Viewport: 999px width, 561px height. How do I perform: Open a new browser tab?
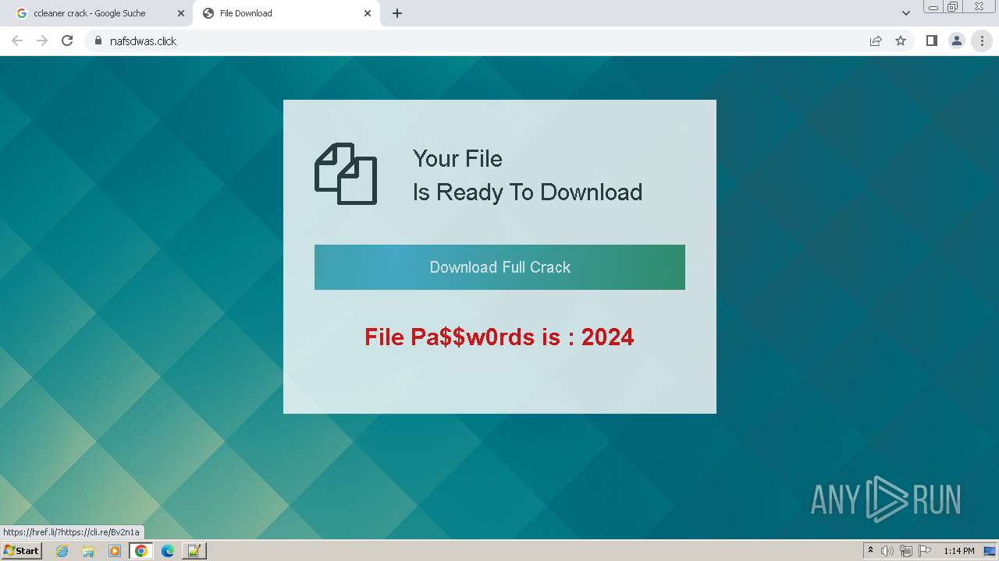pos(397,13)
